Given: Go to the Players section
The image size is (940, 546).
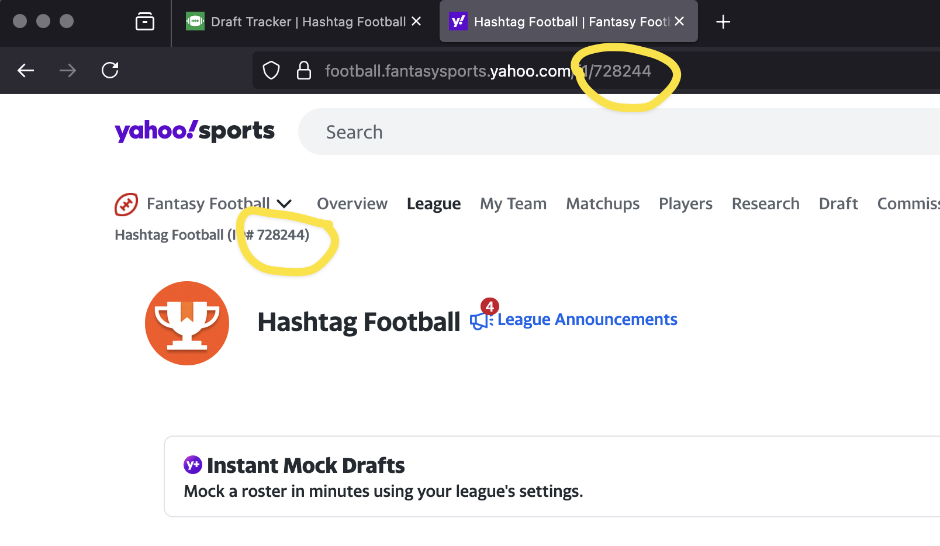Looking at the screenshot, I should [x=686, y=203].
